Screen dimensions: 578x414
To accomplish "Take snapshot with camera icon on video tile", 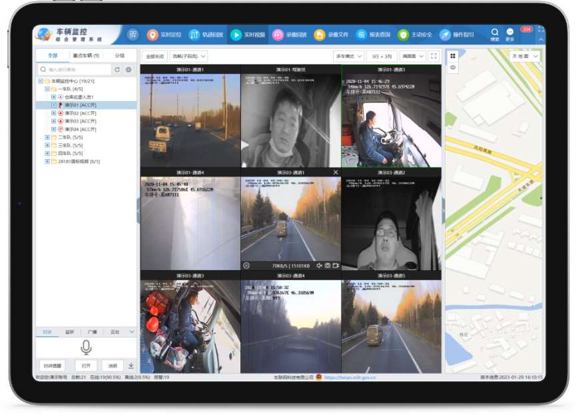I will pyautogui.click(x=328, y=266).
